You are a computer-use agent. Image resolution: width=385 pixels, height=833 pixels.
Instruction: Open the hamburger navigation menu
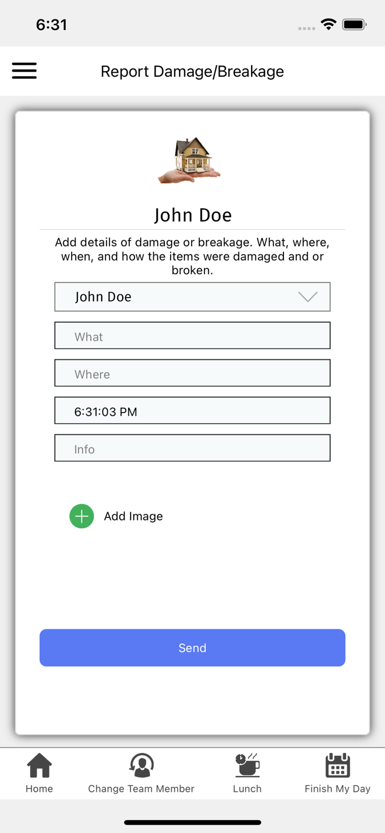point(24,71)
